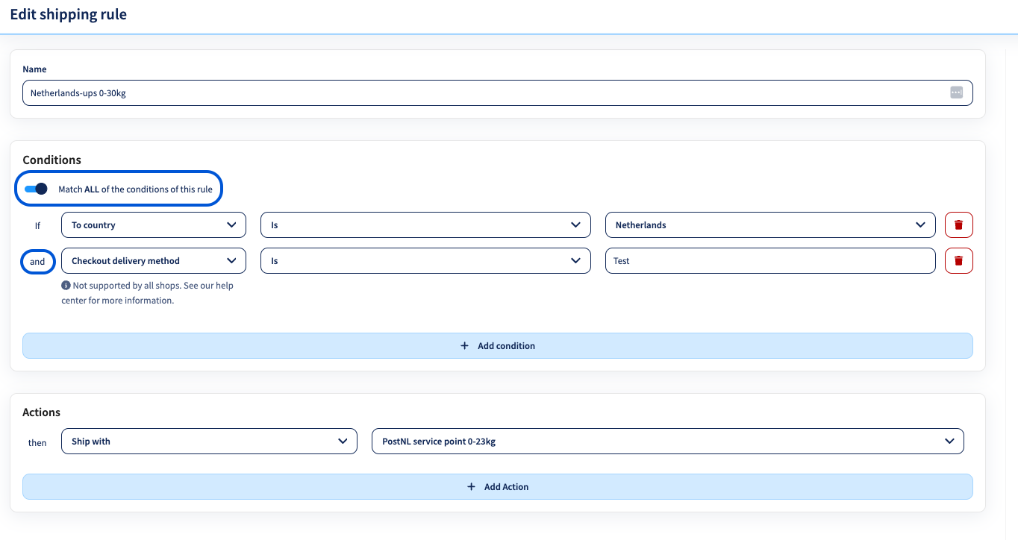Open the Checkout delivery method condition dropdown
1018x540 pixels.
tap(153, 260)
